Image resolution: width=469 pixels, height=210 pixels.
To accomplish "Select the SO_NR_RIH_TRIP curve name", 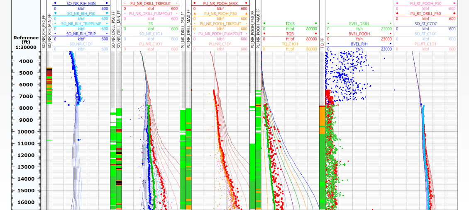I will (81, 34).
